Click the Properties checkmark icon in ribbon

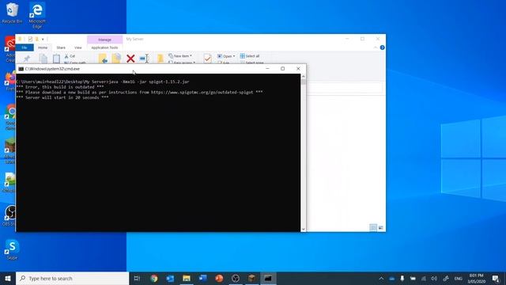point(207,59)
